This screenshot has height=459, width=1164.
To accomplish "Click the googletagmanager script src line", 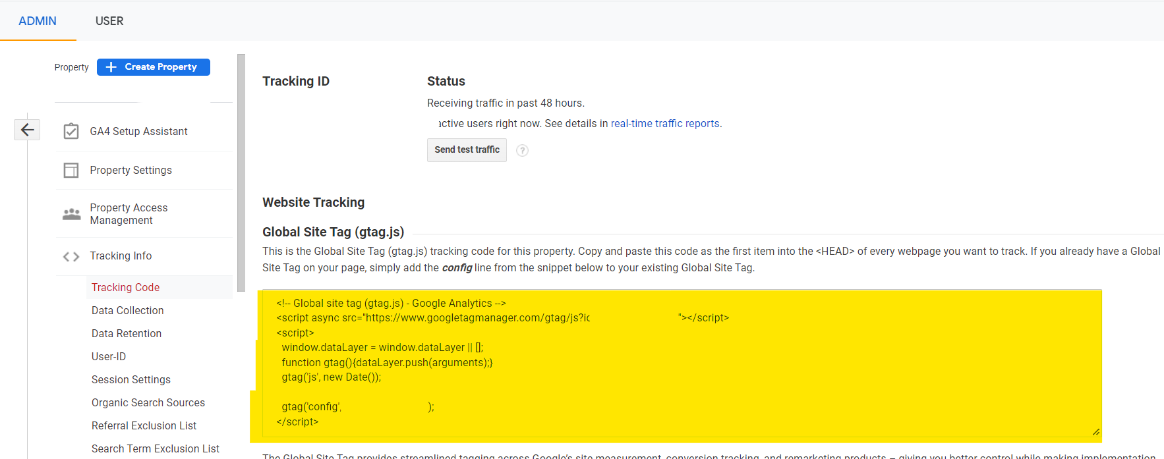I will [x=503, y=318].
